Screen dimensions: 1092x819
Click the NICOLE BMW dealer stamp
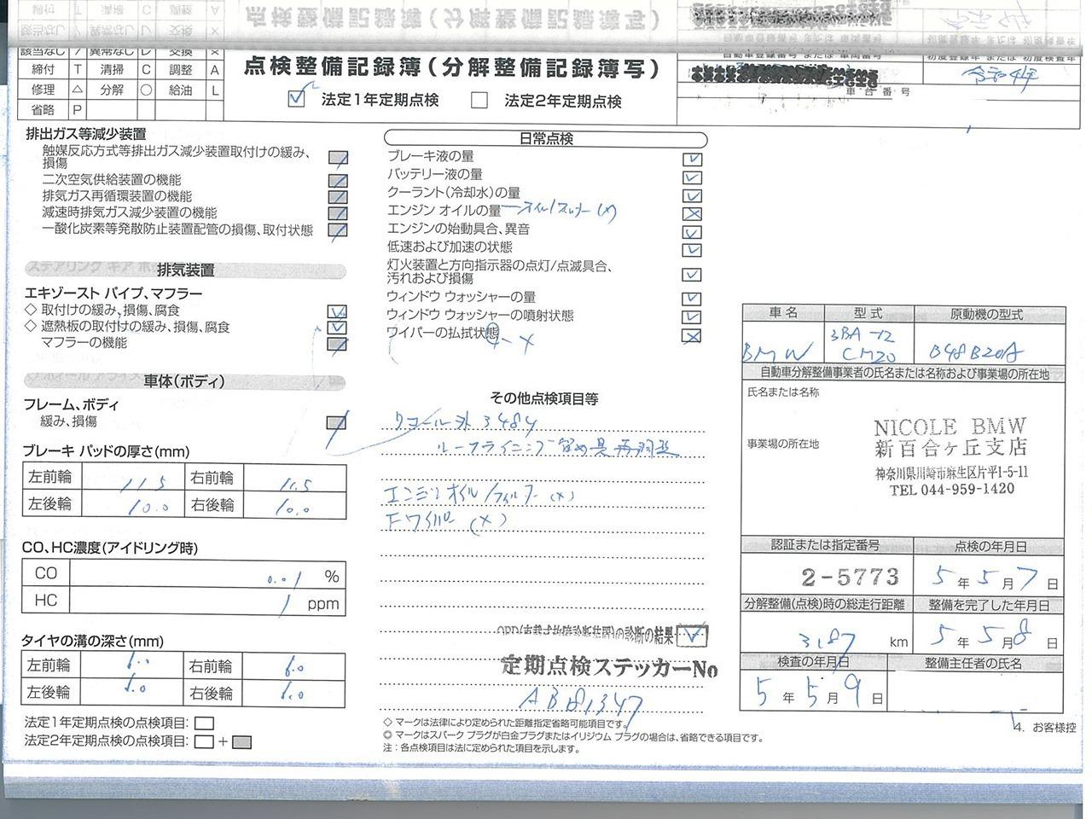[950, 457]
